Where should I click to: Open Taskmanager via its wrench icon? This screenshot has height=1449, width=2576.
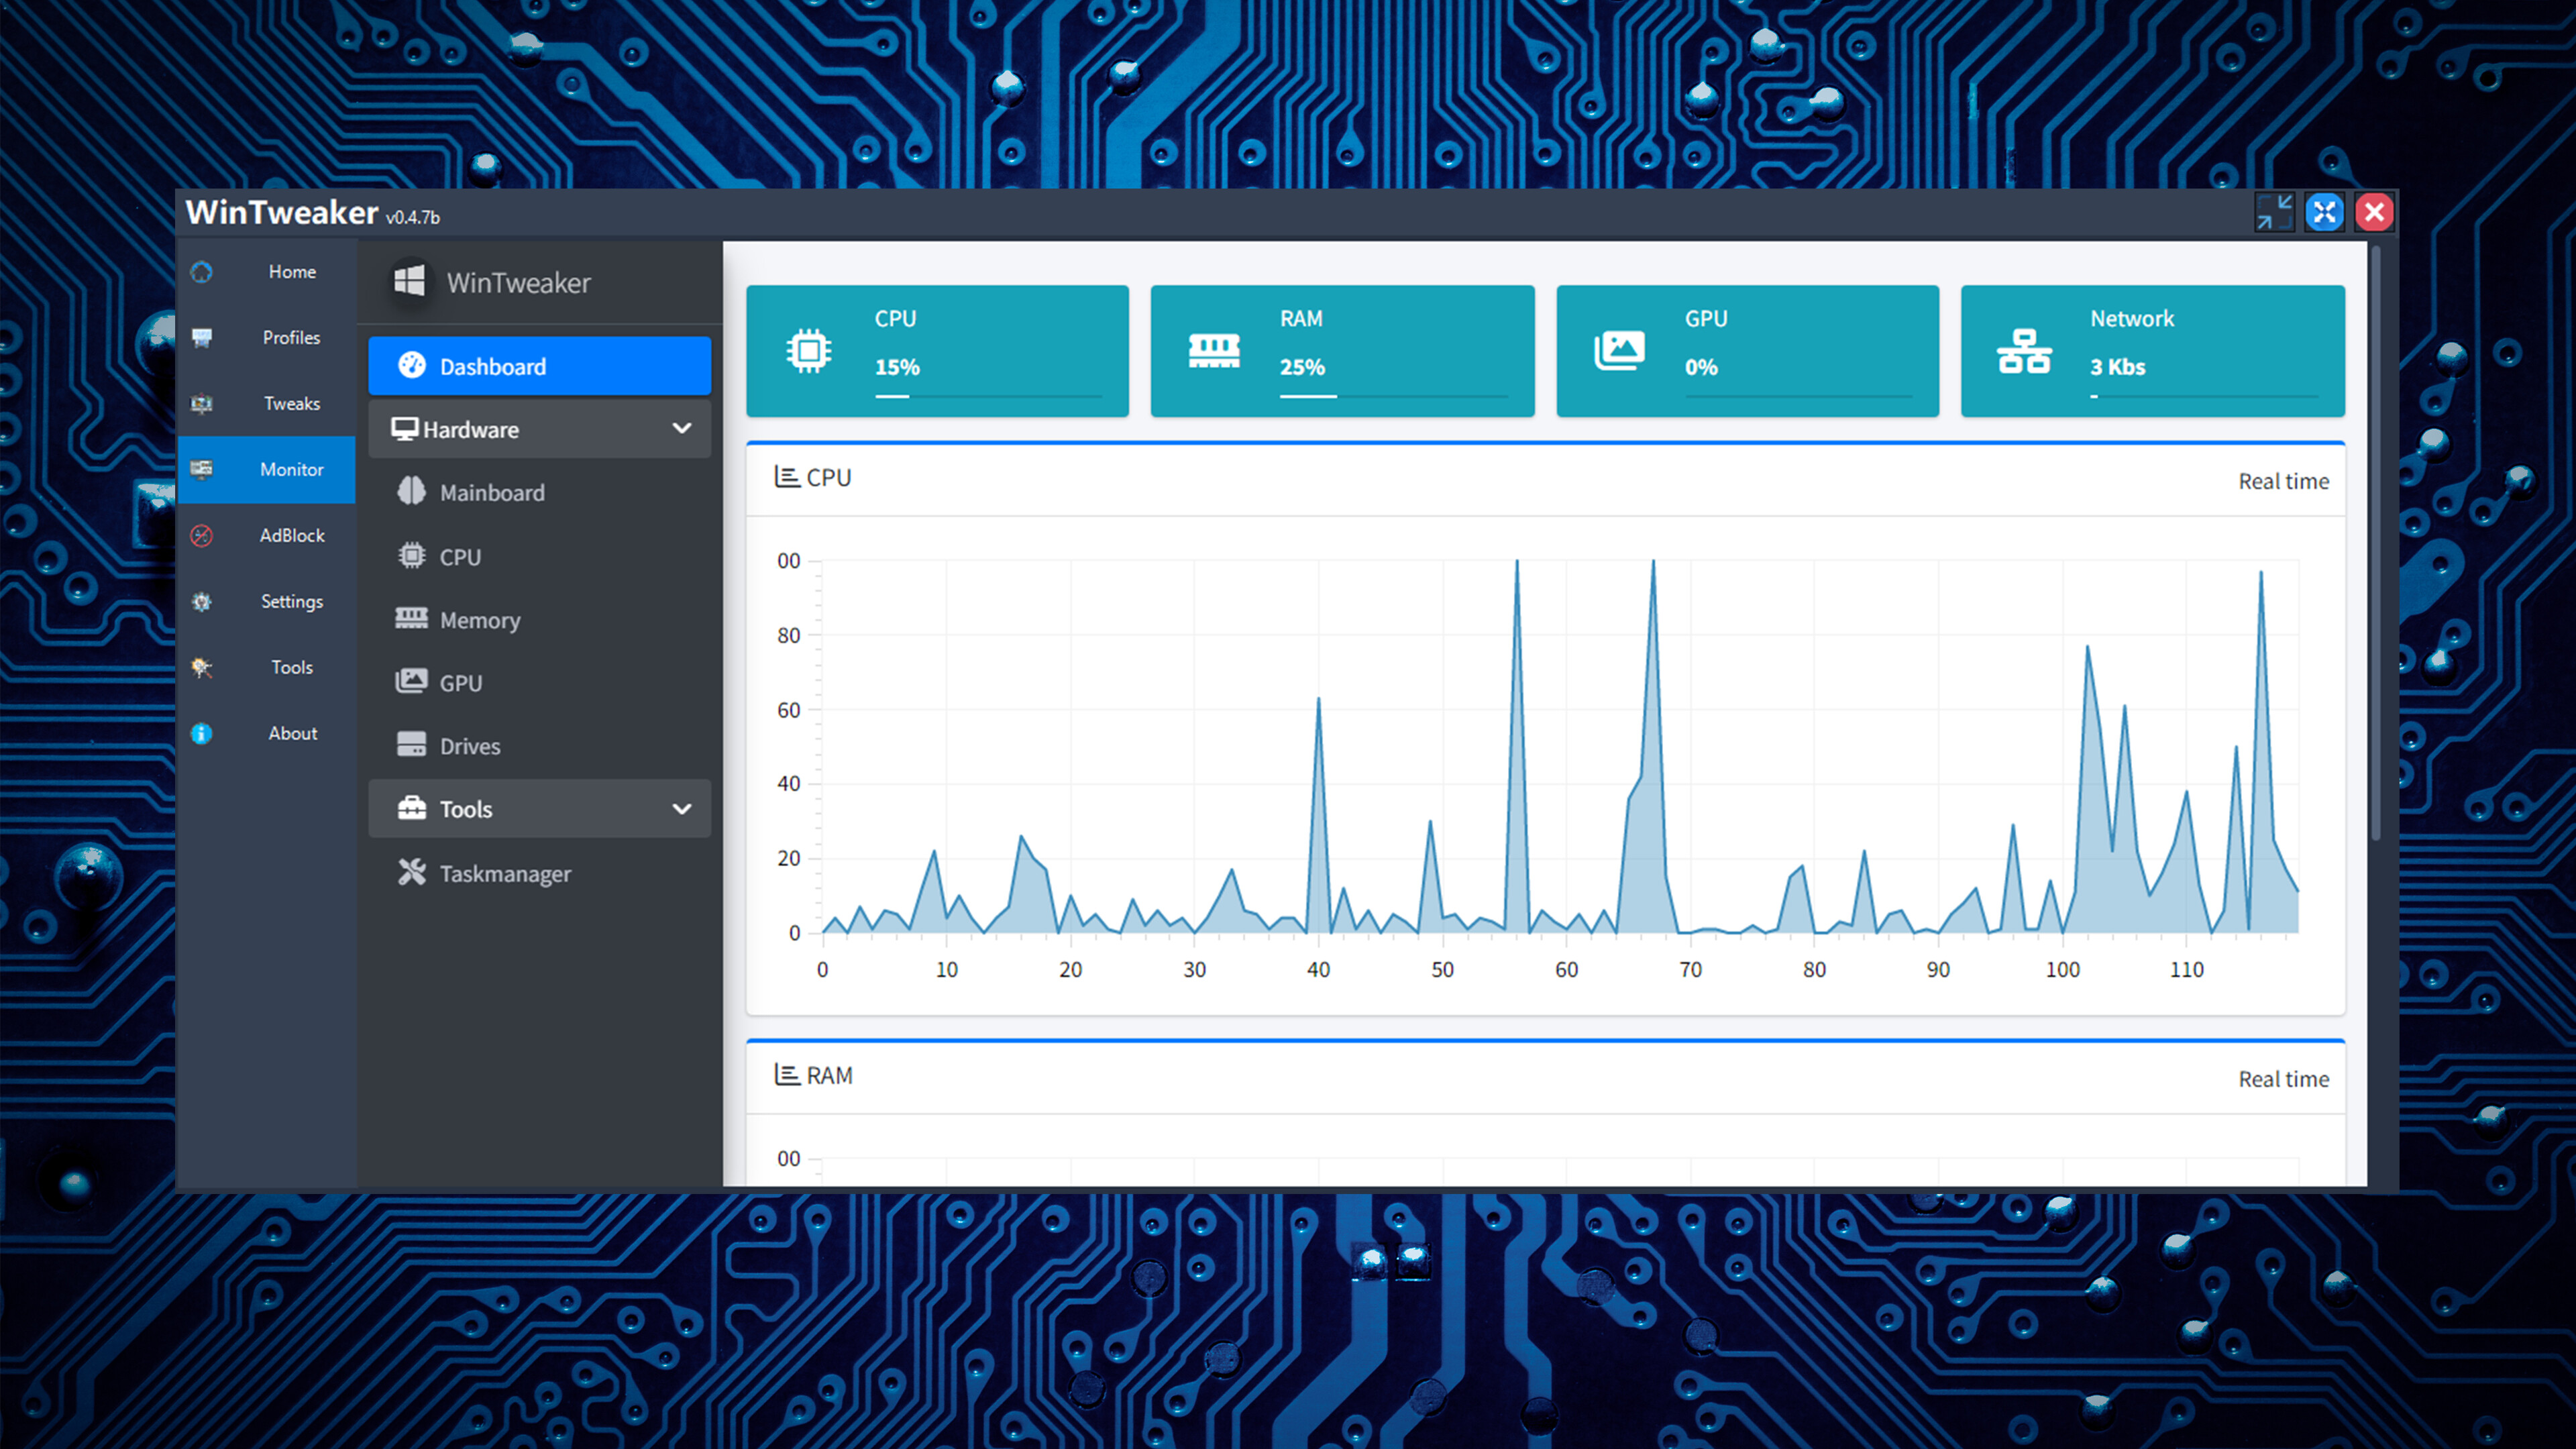pyautogui.click(x=411, y=873)
